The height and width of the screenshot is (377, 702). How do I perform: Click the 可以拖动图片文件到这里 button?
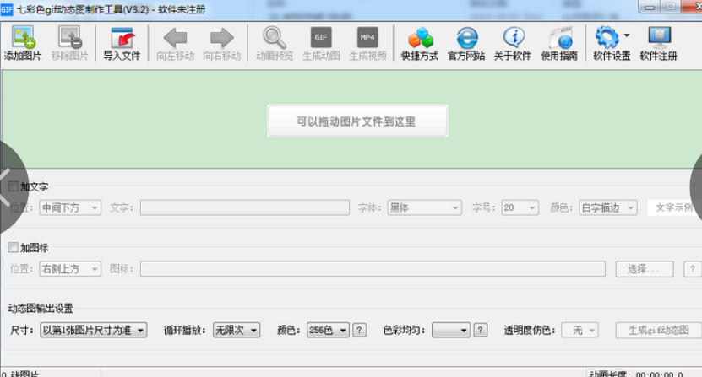pyautogui.click(x=357, y=121)
